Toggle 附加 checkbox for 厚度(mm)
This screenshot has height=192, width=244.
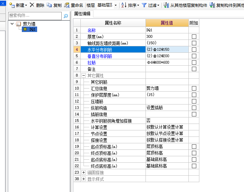(x=194, y=36)
